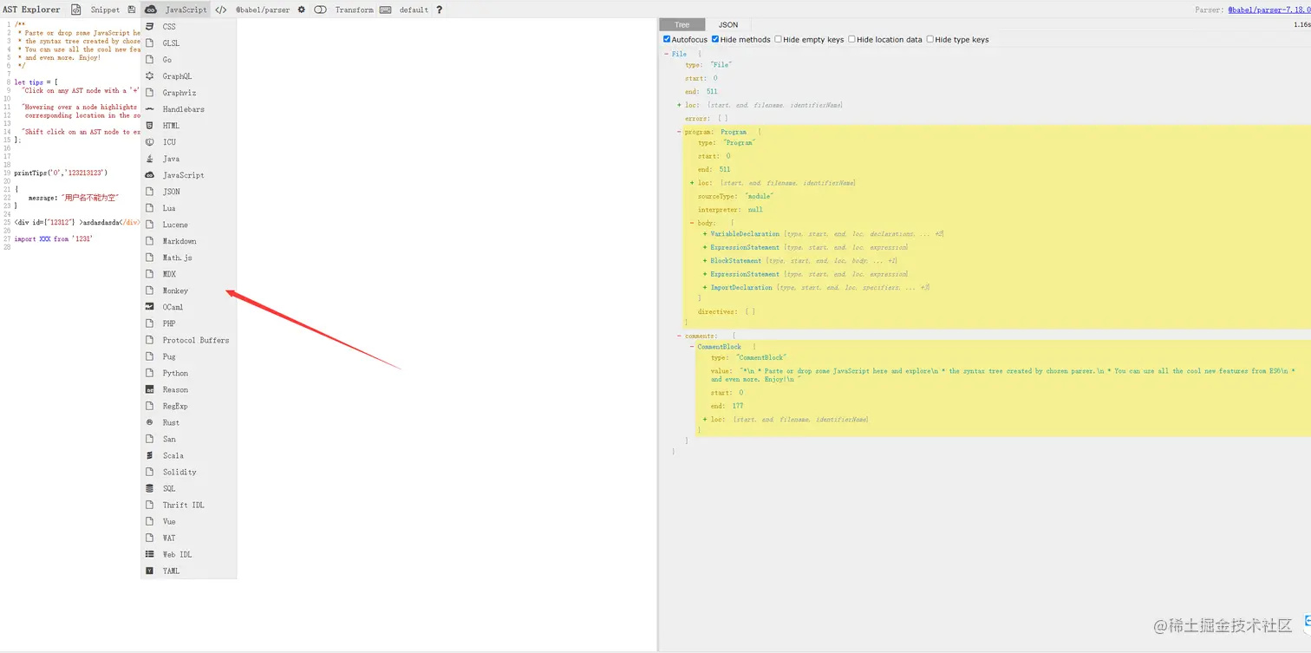Image resolution: width=1311 pixels, height=653 pixels.
Task: Click the directives empty array
Action: [750, 311]
